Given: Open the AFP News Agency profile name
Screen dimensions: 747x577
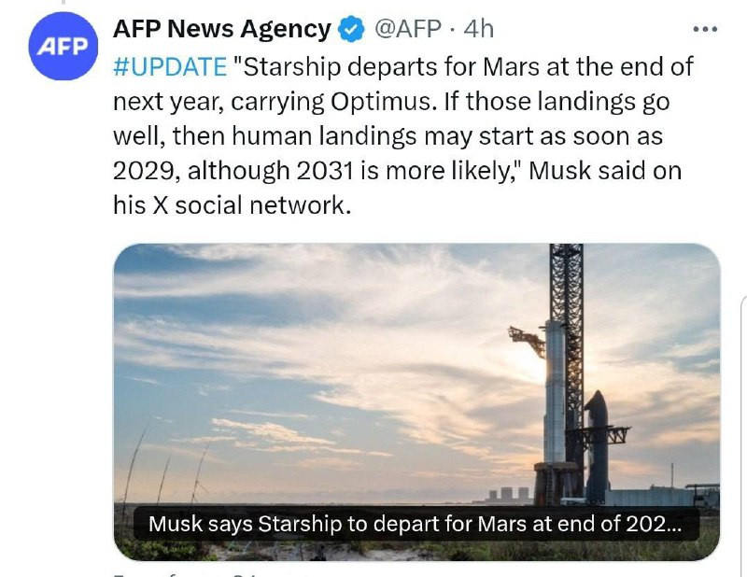Looking at the screenshot, I should pyautogui.click(x=221, y=30).
